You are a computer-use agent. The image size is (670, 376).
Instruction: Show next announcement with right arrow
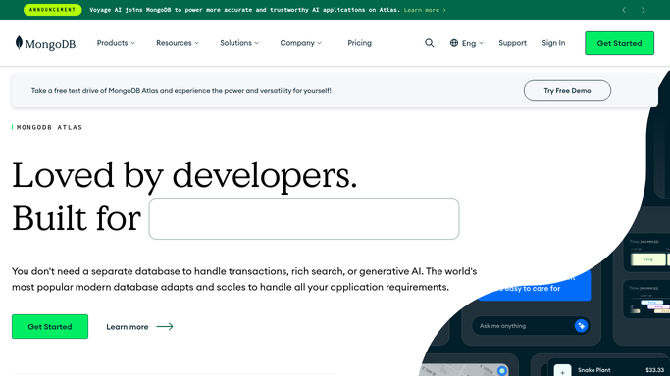644,10
